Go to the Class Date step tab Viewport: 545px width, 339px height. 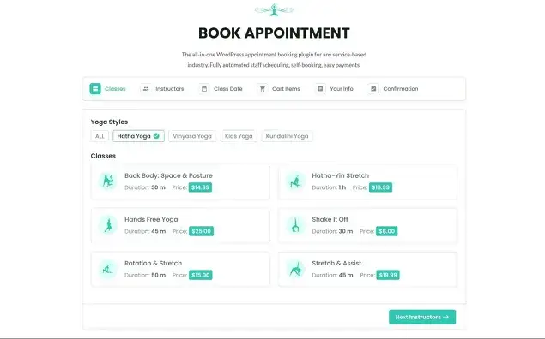[221, 89]
